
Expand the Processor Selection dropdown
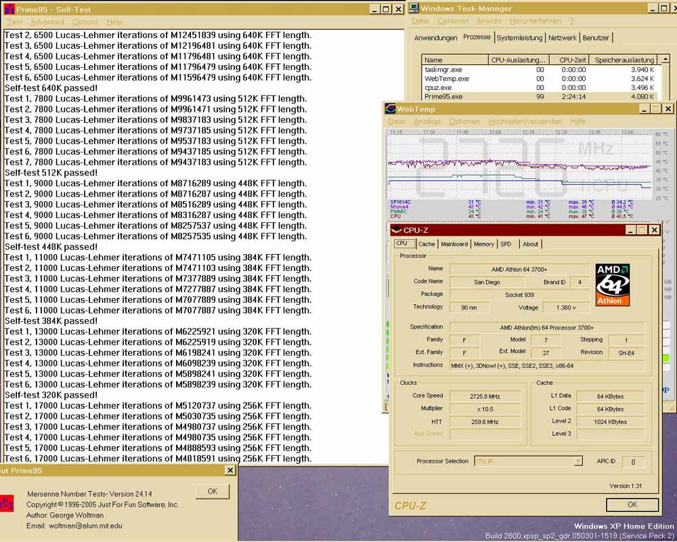click(x=578, y=461)
